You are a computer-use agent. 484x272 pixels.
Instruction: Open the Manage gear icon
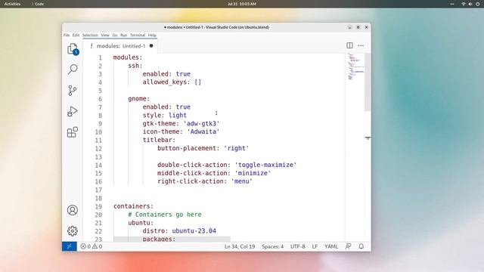coord(73,231)
